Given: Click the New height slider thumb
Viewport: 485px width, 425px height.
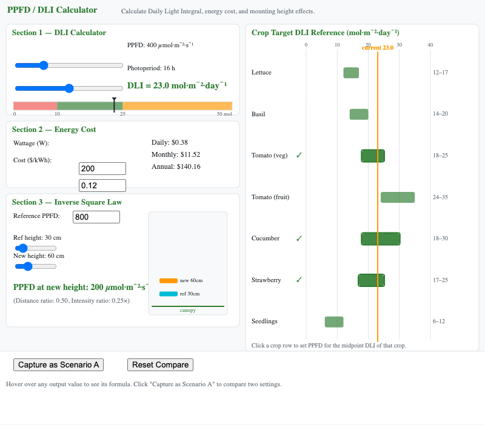Looking at the screenshot, I should [x=28, y=266].
